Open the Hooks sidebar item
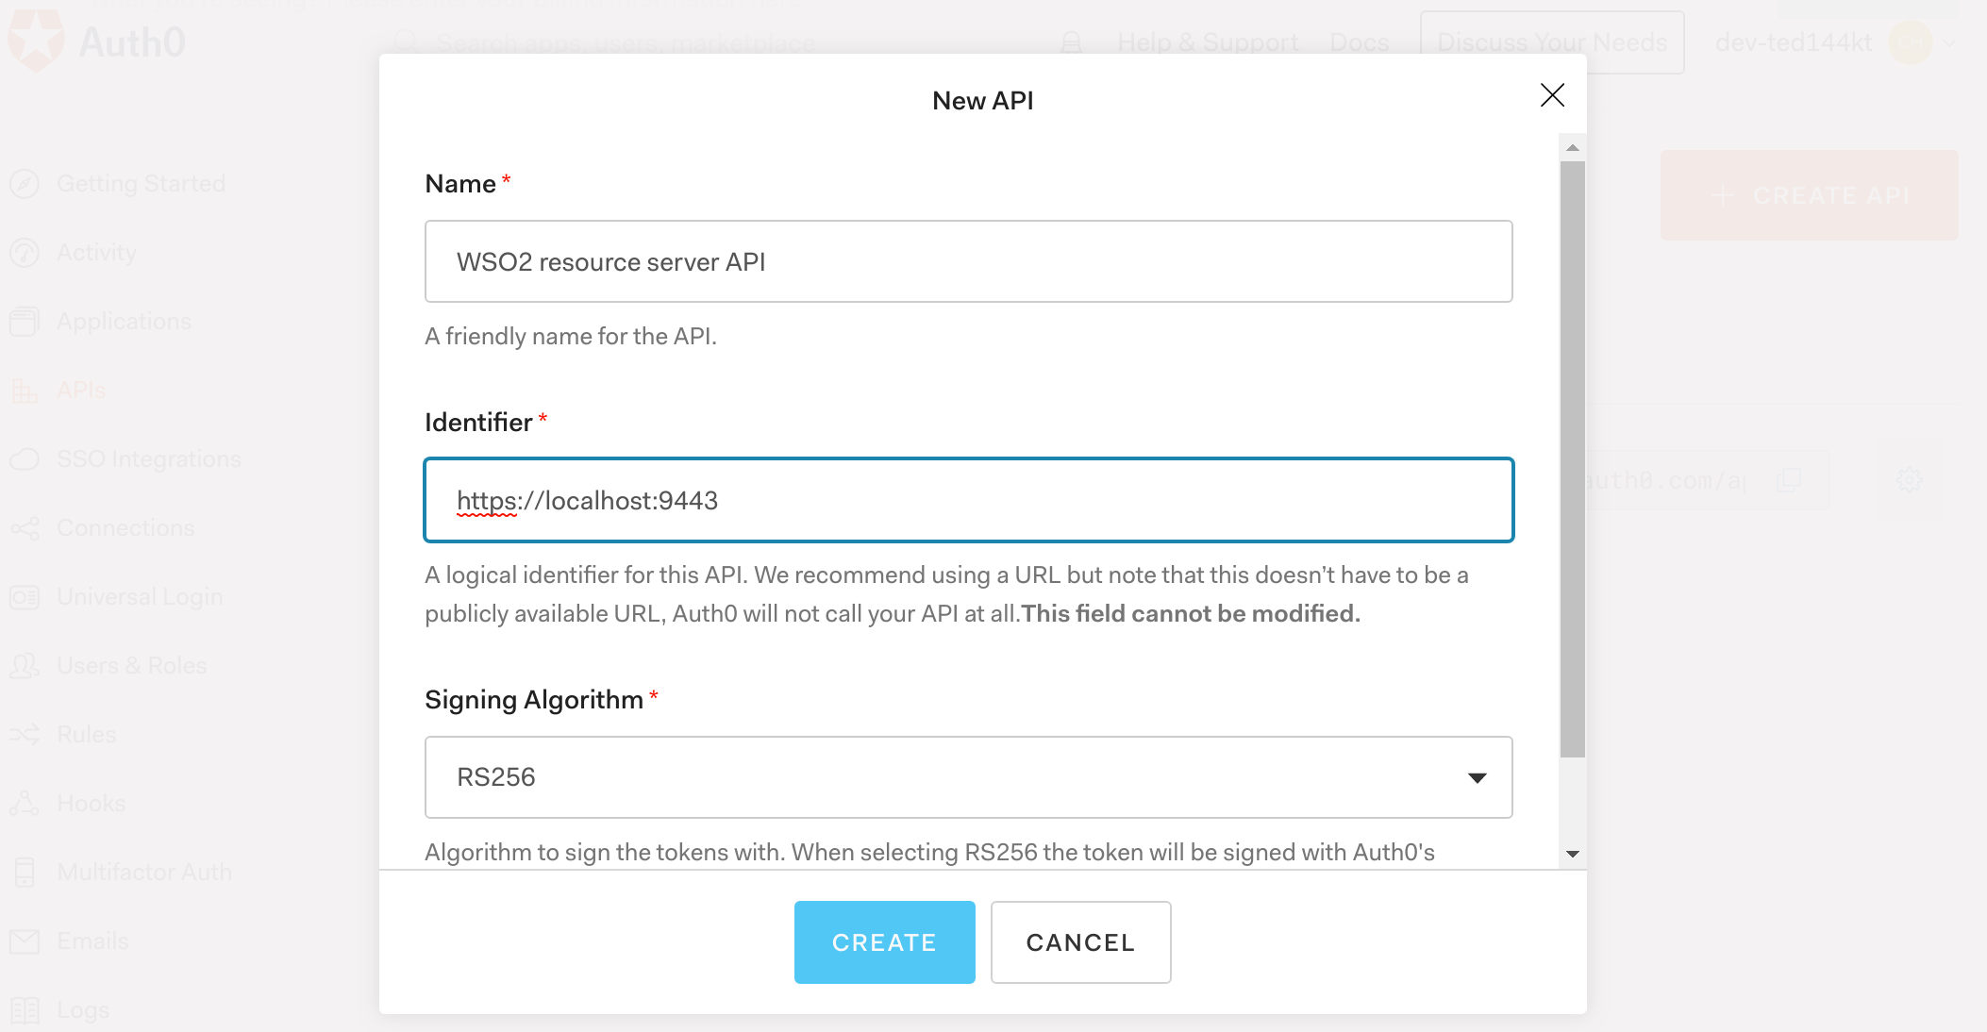Image resolution: width=1987 pixels, height=1032 pixels. tap(91, 804)
